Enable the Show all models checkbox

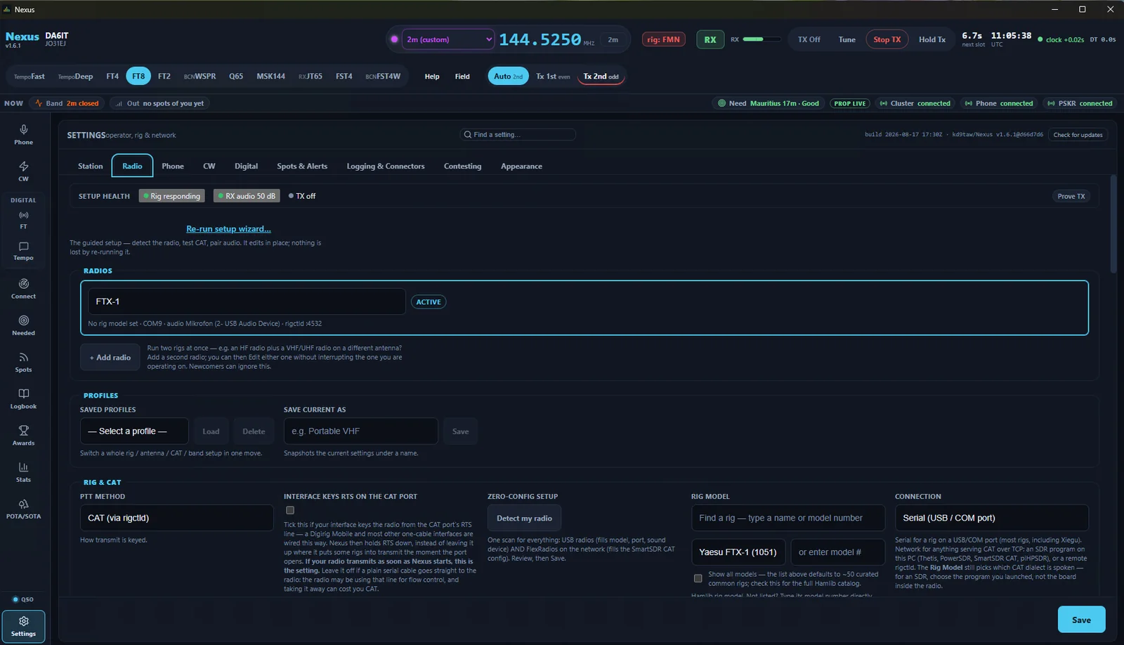tap(698, 578)
